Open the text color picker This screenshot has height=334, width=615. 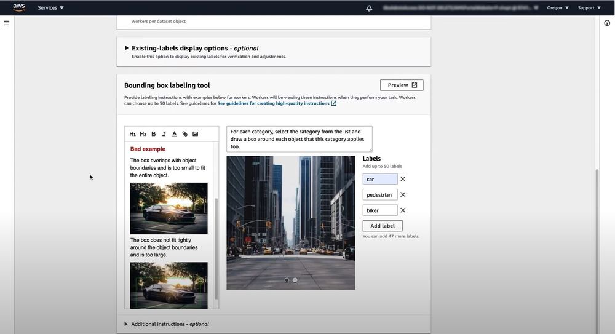[174, 134]
